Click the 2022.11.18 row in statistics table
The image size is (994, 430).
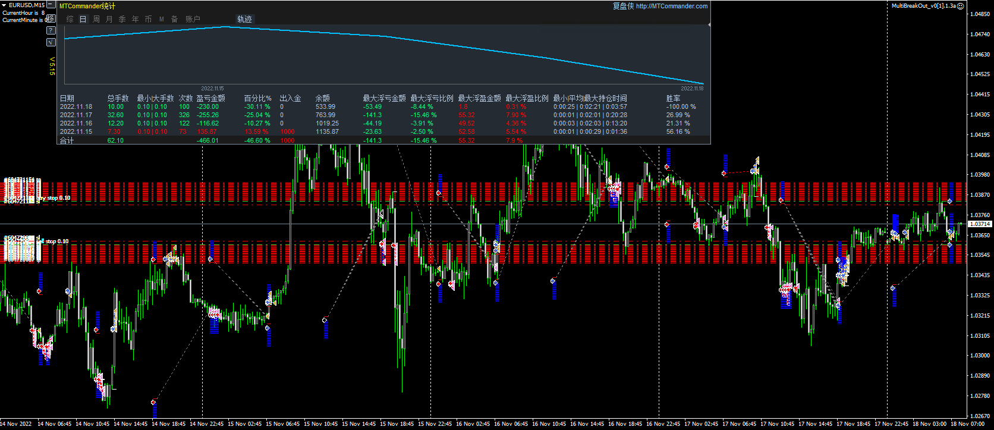(x=76, y=107)
